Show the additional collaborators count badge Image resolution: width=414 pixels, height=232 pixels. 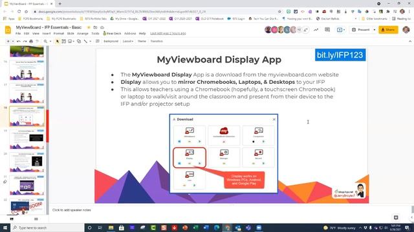pyautogui.click(x=300, y=30)
